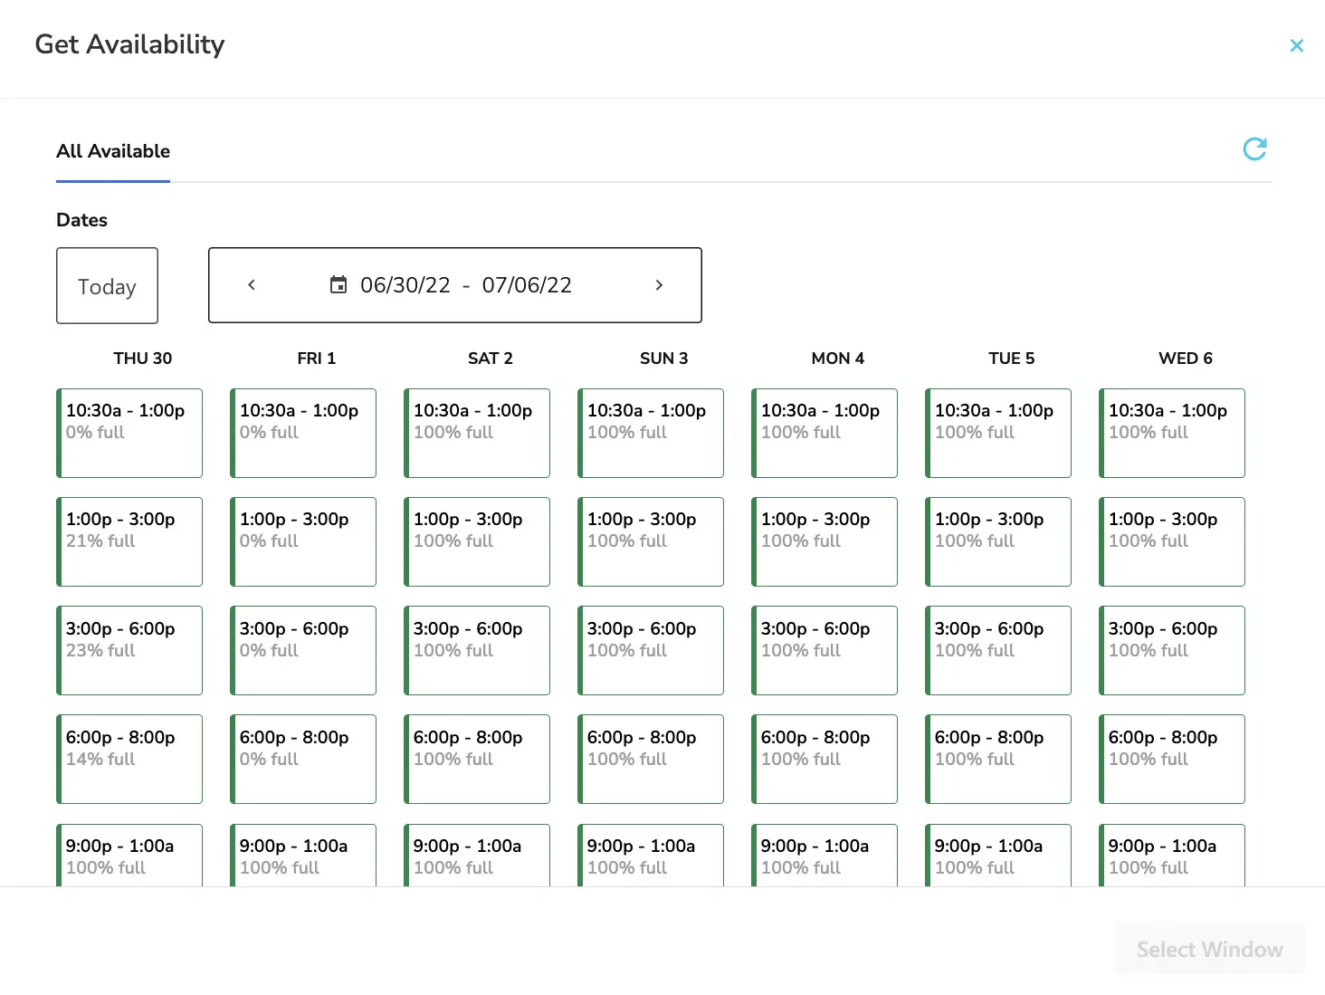1325x995 pixels.
Task: Select the 10:30a - 1:00p slot on THU 30
Action: [129, 433]
